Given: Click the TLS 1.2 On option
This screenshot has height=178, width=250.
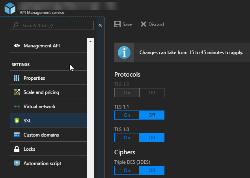Looking at the screenshot, I should pos(127,93).
